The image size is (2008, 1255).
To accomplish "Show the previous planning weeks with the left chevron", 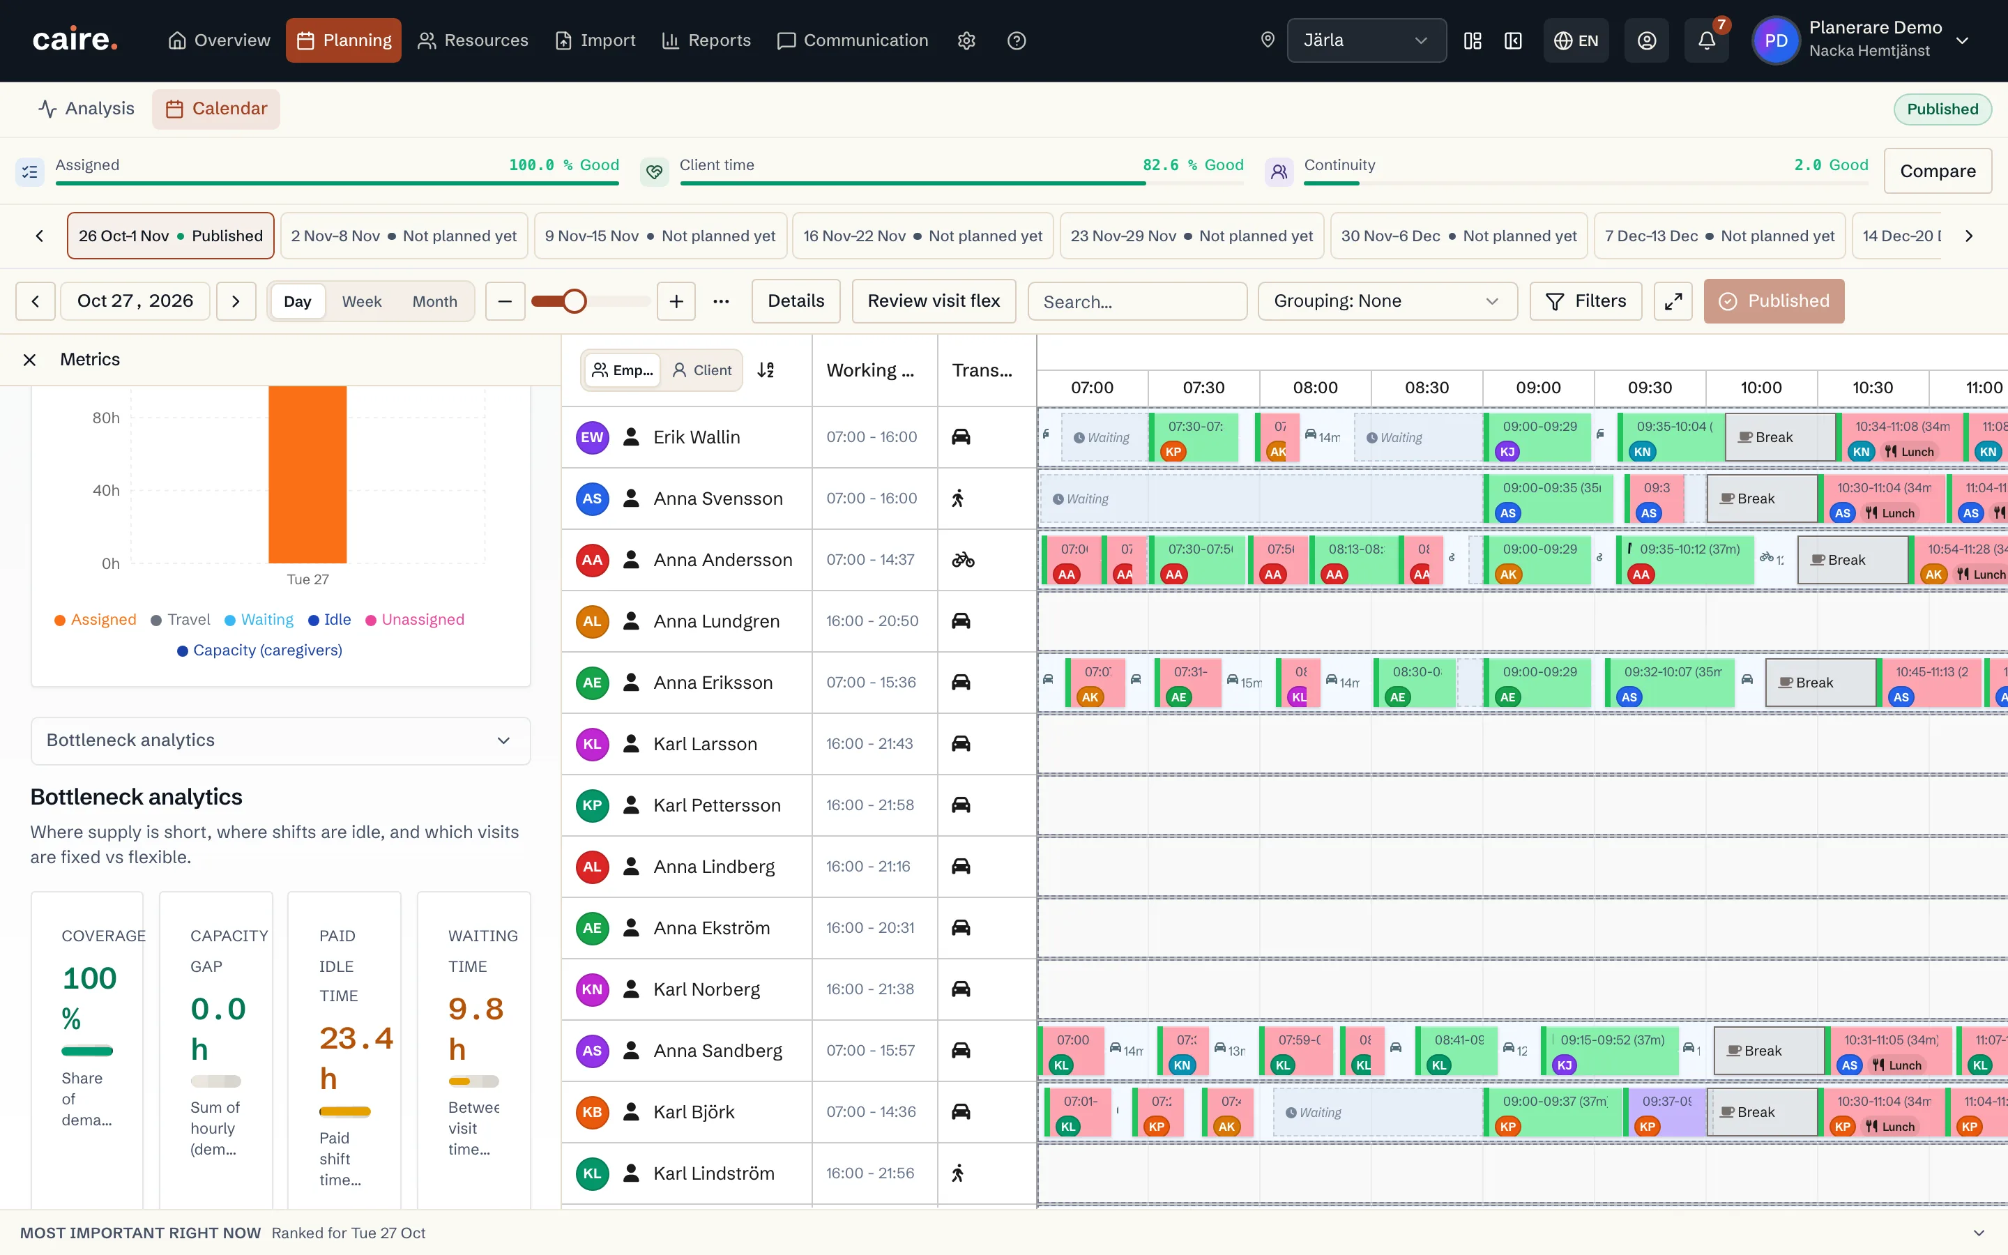I will [x=40, y=236].
